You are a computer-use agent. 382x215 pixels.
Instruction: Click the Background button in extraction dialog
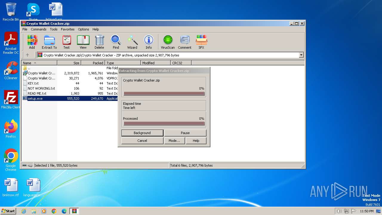[142, 133]
